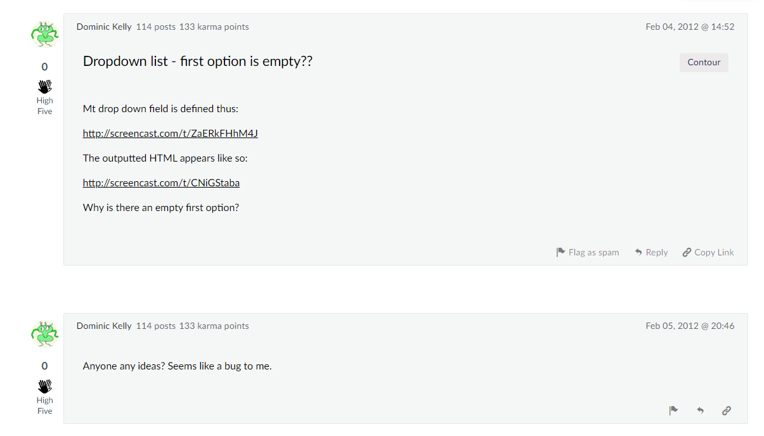The image size is (764, 436).
Task: Click the flag icon on the second post
Action: [x=673, y=411]
